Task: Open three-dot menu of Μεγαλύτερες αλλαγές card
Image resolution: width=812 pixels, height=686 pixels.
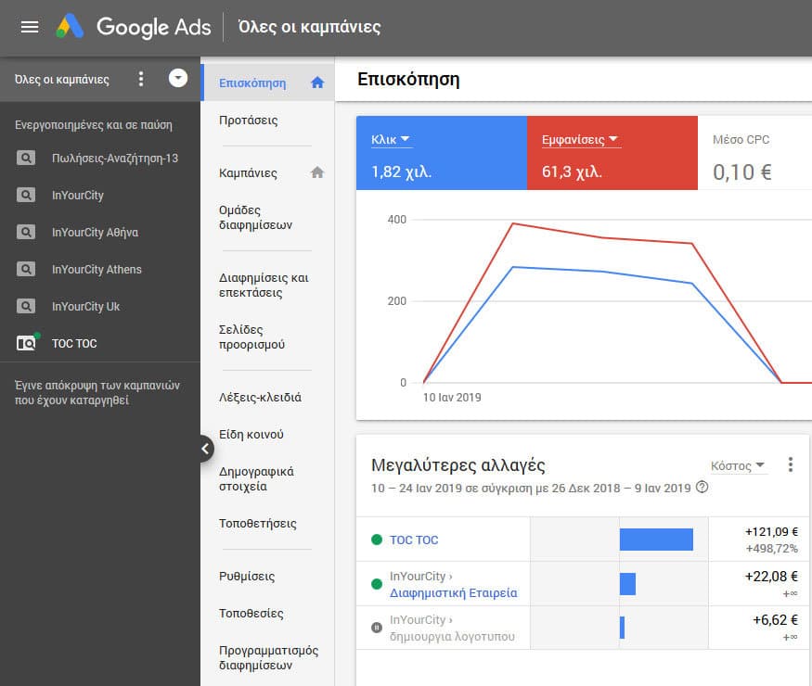Action: tap(791, 464)
